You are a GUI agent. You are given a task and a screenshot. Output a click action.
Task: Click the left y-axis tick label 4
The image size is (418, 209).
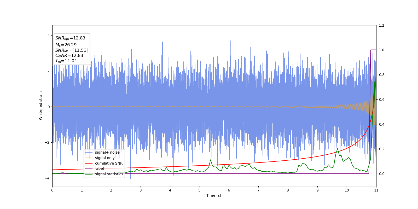click(x=49, y=36)
